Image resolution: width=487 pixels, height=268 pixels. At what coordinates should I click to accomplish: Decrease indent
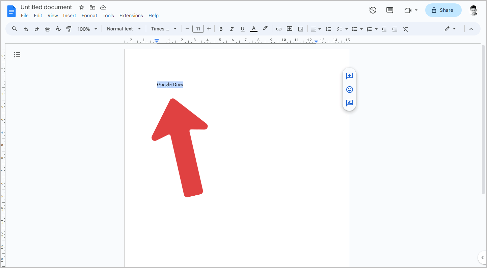[x=384, y=29]
